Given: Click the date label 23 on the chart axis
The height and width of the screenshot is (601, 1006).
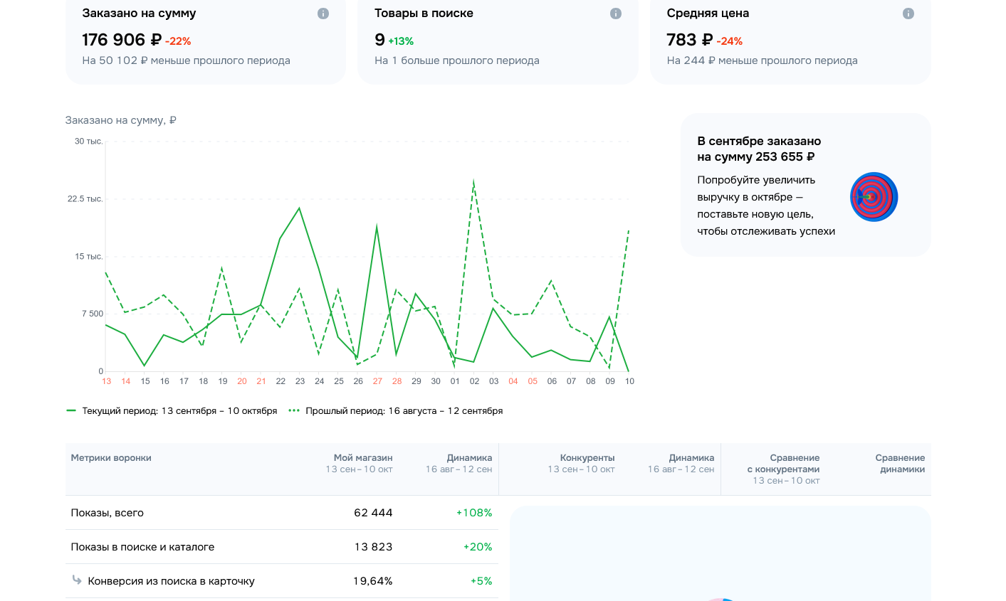Looking at the screenshot, I should [x=300, y=381].
